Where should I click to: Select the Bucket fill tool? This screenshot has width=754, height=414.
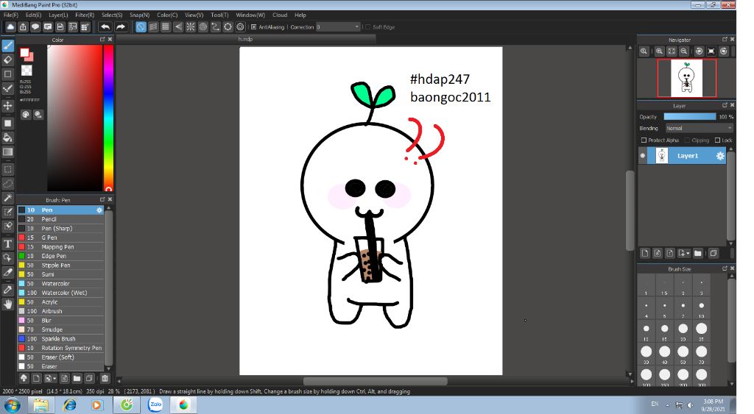click(x=7, y=138)
